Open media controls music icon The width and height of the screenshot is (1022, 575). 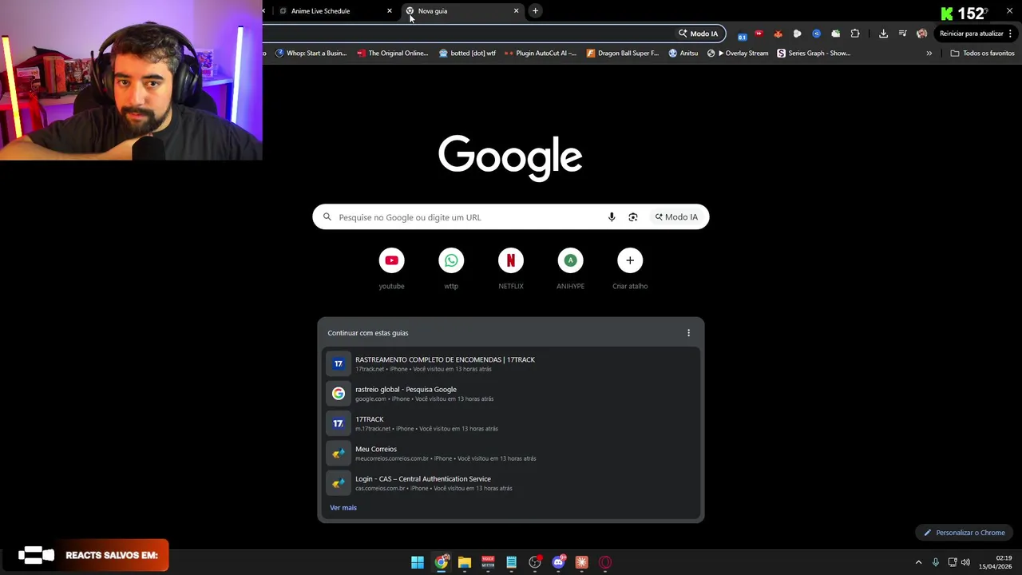(902, 34)
